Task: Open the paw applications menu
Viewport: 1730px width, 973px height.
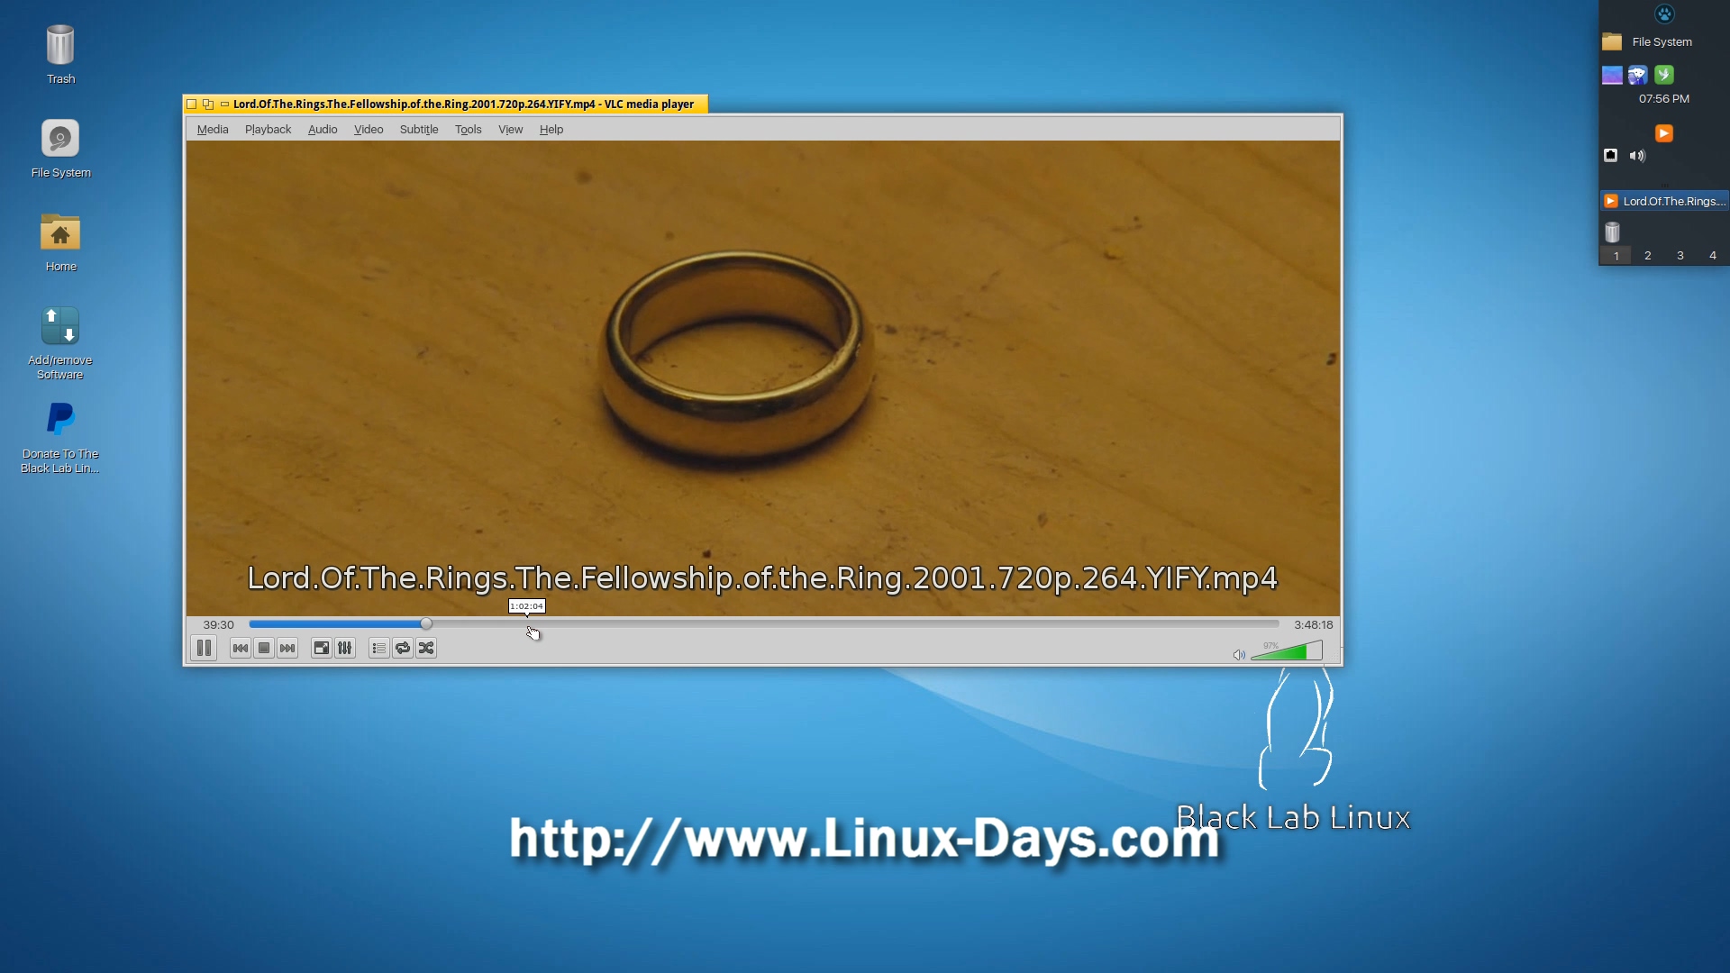Action: tap(1664, 14)
